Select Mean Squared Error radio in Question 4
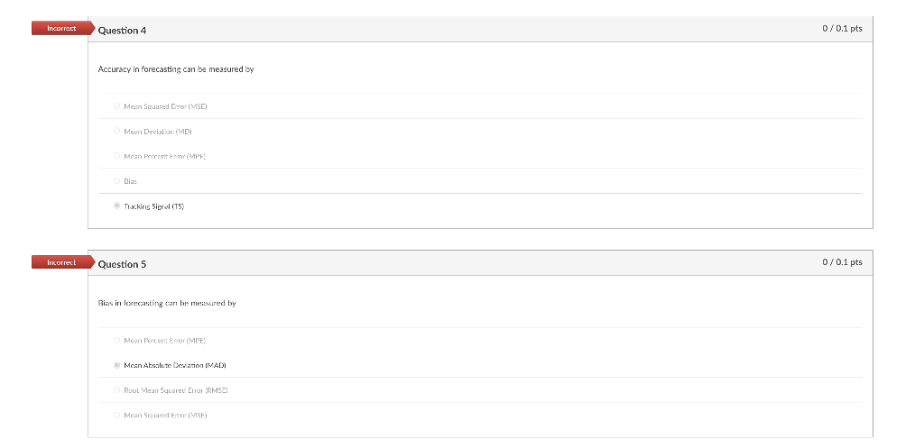The image size is (924, 448). click(x=116, y=106)
